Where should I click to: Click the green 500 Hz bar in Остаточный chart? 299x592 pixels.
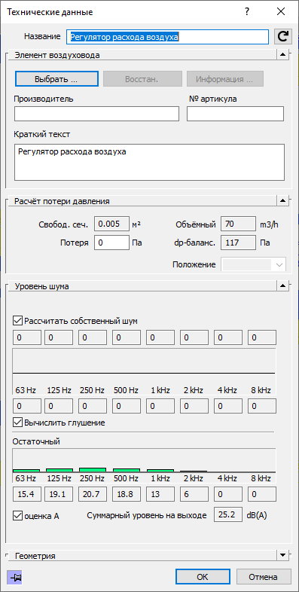[127, 471]
